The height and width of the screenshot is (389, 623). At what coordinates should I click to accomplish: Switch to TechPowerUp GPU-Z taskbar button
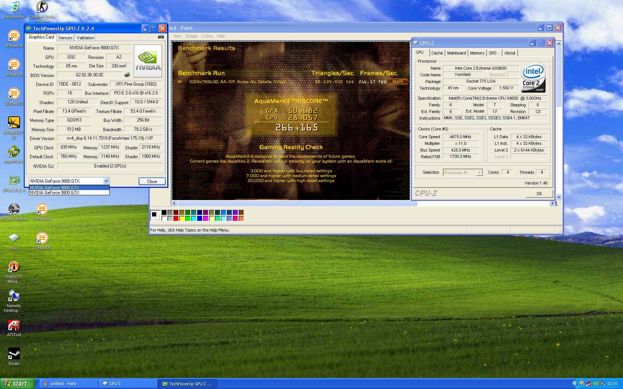click(x=188, y=383)
